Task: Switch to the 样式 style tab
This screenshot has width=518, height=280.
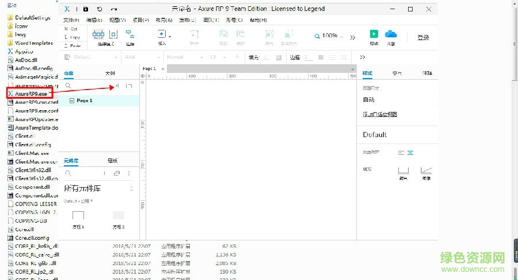Action: tap(367, 73)
